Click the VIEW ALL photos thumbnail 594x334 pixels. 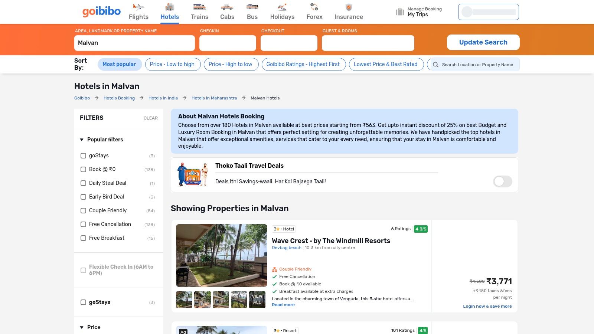pos(257,299)
